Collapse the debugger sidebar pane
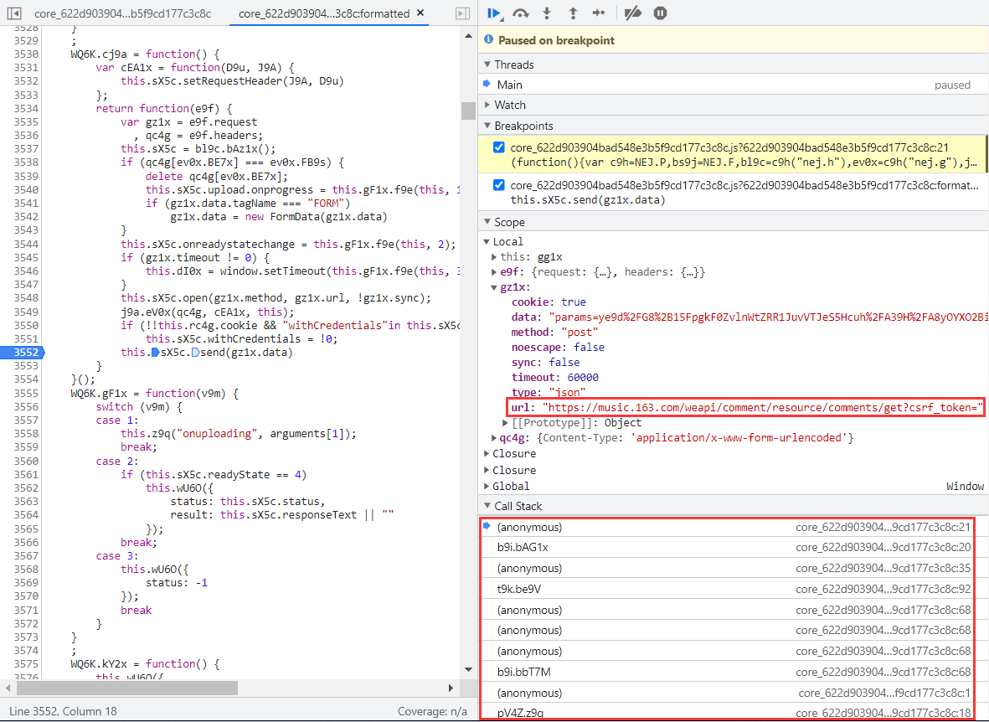989x722 pixels. (462, 13)
